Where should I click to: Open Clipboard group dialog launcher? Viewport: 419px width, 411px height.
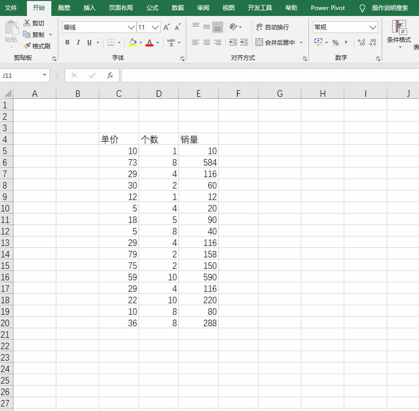coord(54,58)
